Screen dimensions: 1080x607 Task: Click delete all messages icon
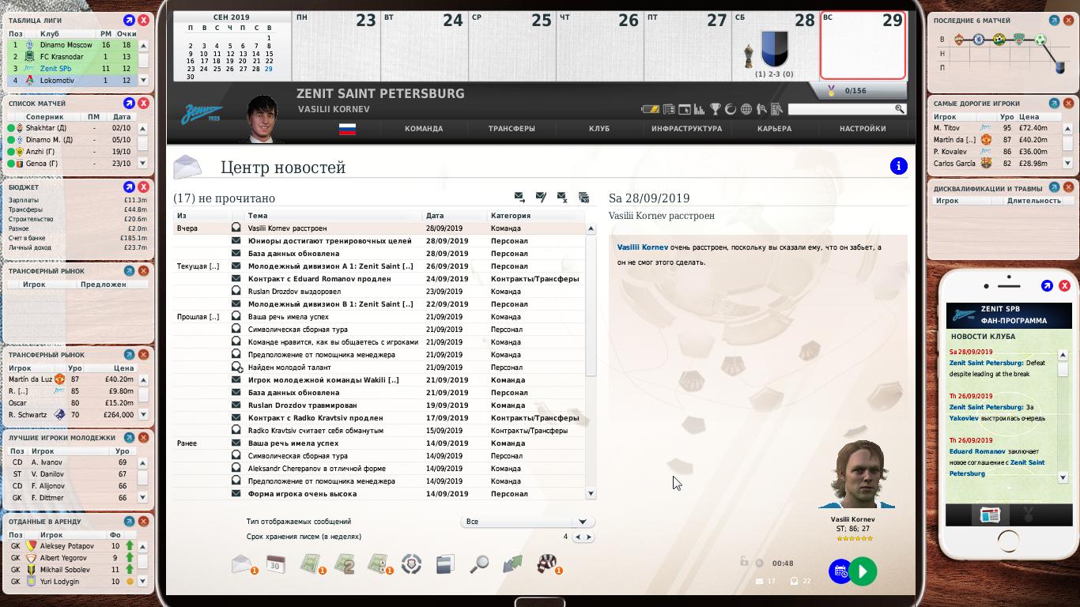click(x=583, y=197)
